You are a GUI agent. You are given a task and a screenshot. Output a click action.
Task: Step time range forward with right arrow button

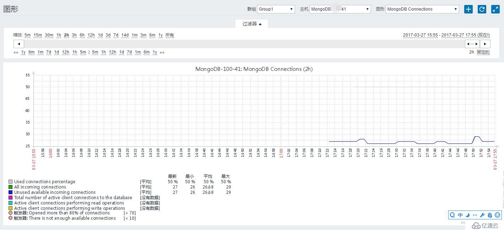485,44
